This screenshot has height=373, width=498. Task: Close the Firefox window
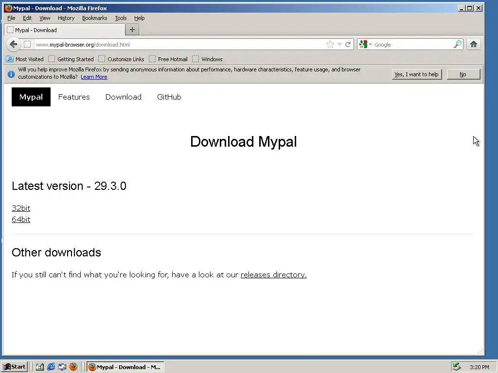(x=479, y=8)
